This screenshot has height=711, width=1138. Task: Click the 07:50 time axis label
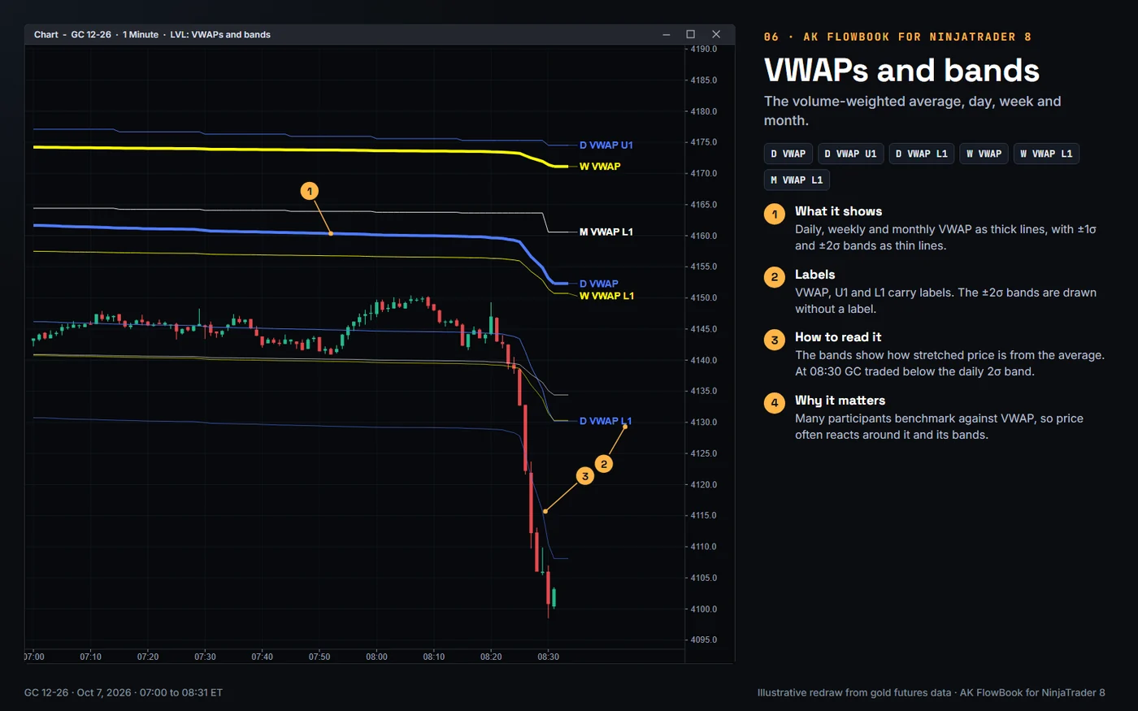click(319, 657)
